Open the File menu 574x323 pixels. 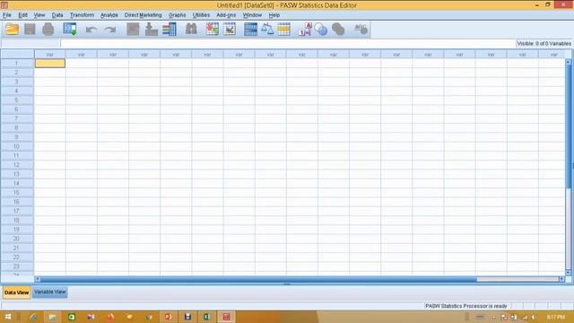[7, 15]
